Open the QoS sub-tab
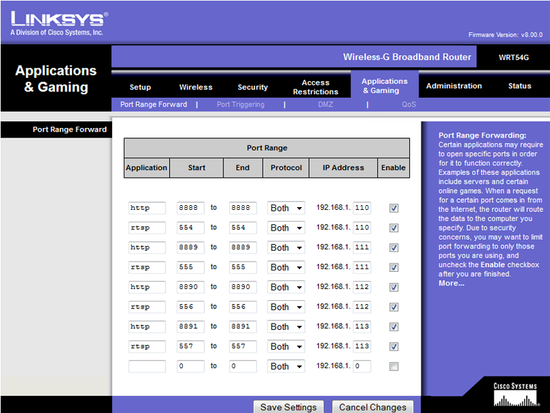Screen dimensions: 550x413 pos(408,105)
